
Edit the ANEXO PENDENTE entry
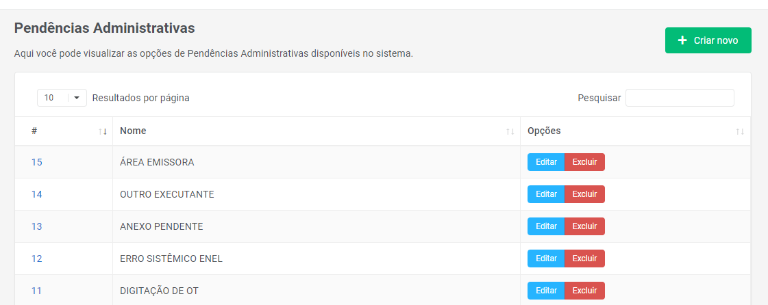click(x=546, y=226)
